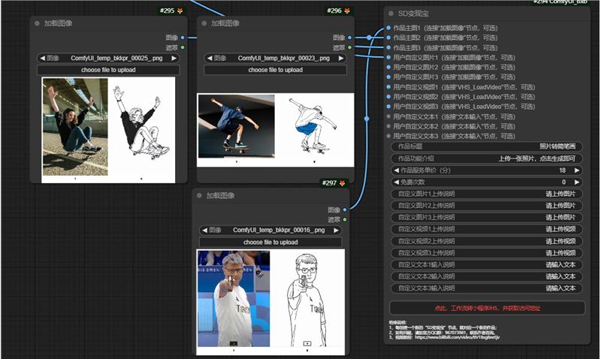Click the 作品服务单价 value 18
The width and height of the screenshot is (601, 359).
562,170
